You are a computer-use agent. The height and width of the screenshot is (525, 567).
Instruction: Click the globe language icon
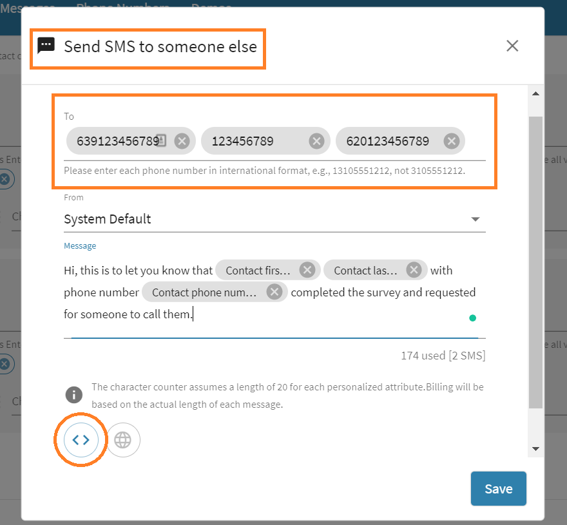pyautogui.click(x=122, y=439)
